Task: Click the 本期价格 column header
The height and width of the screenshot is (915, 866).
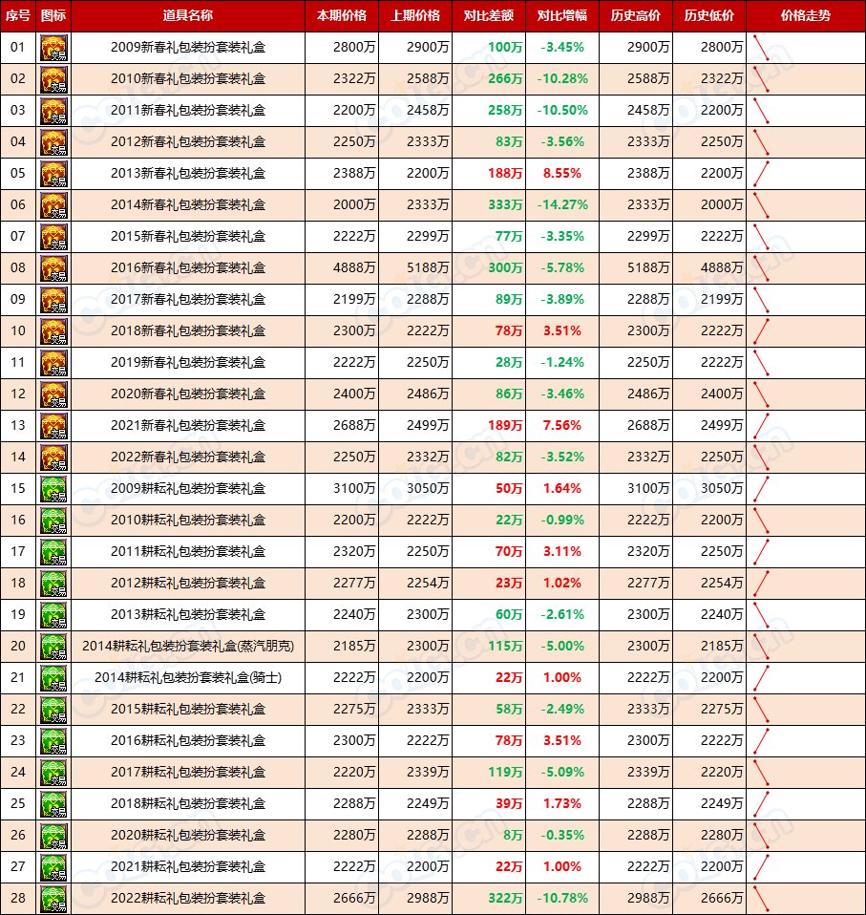Action: tap(342, 16)
